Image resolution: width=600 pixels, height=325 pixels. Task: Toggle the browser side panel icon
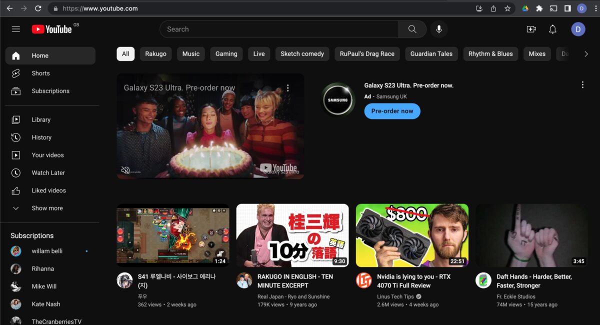567,8
